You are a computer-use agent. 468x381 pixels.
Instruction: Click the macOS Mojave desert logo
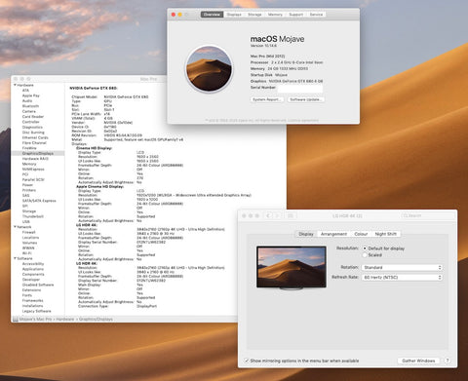(209, 69)
